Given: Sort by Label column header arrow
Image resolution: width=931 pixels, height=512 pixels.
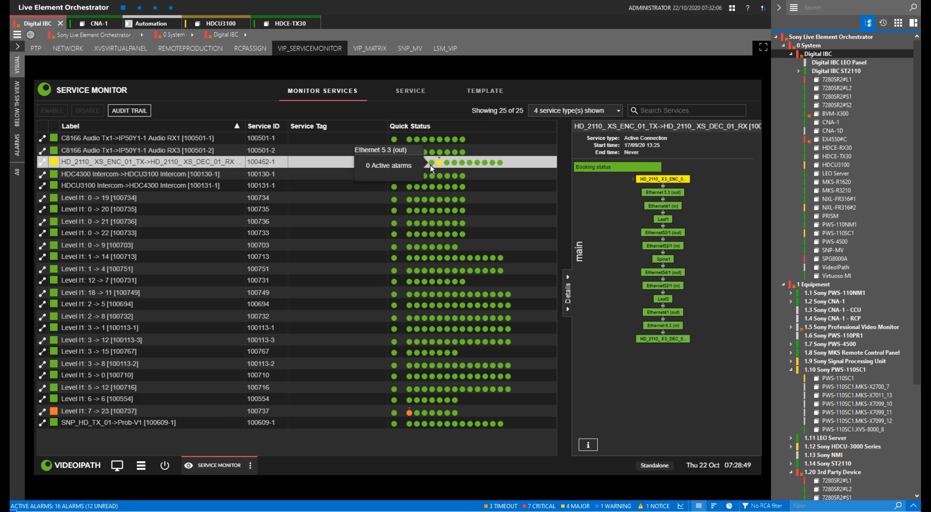Looking at the screenshot, I should pyautogui.click(x=237, y=126).
